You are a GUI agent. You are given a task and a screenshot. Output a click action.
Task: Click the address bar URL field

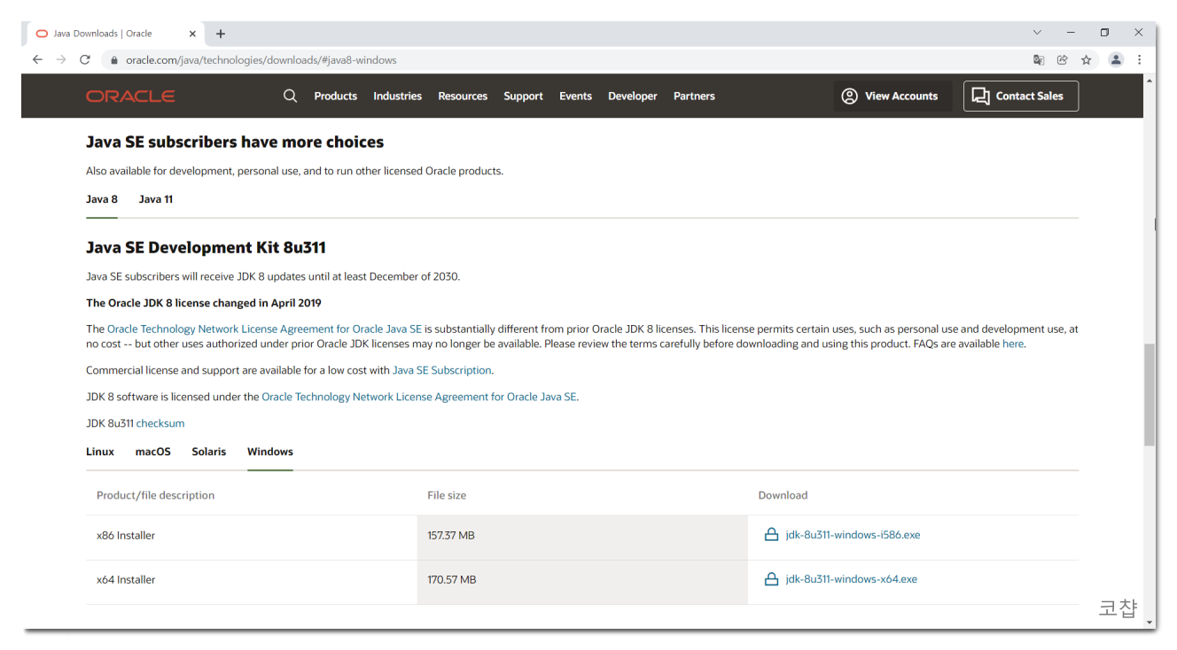tap(567, 60)
